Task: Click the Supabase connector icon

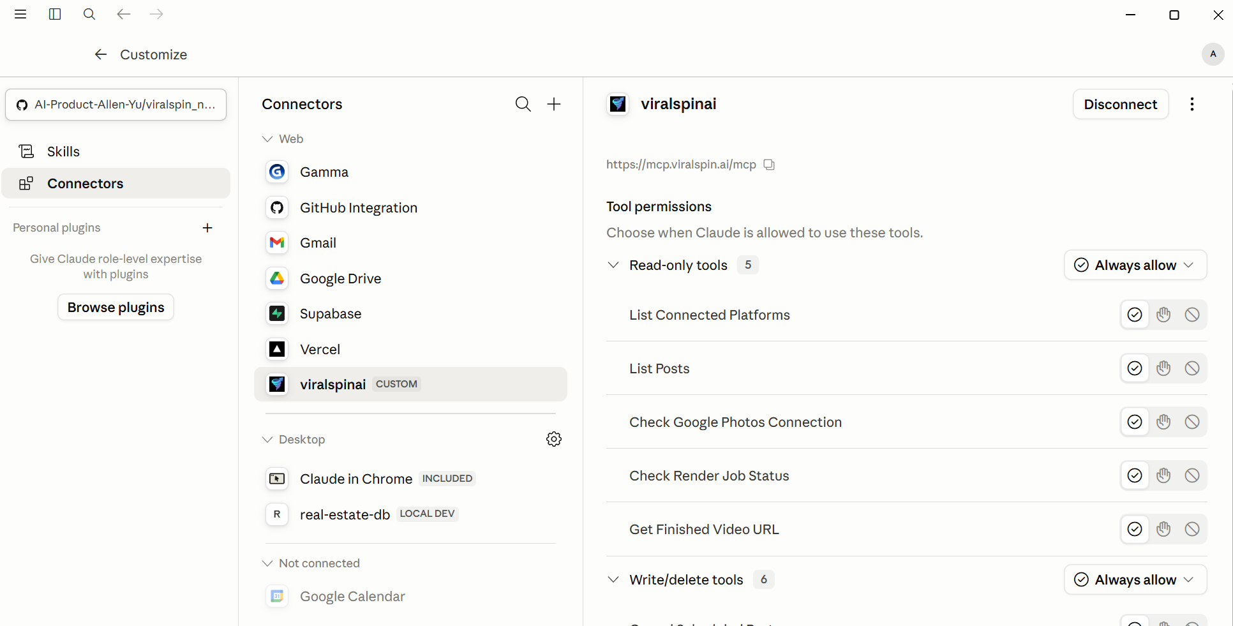Action: click(x=277, y=313)
